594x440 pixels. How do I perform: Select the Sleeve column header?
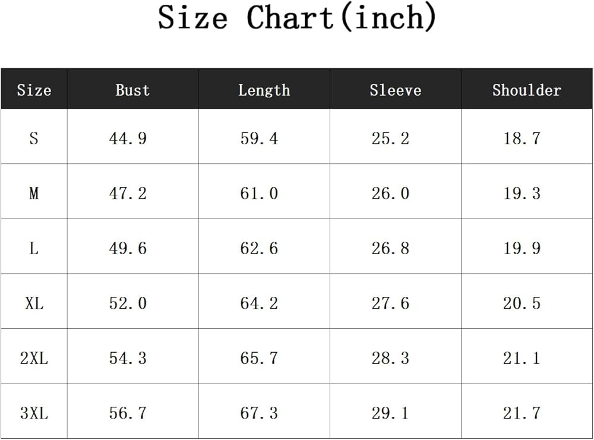point(395,90)
